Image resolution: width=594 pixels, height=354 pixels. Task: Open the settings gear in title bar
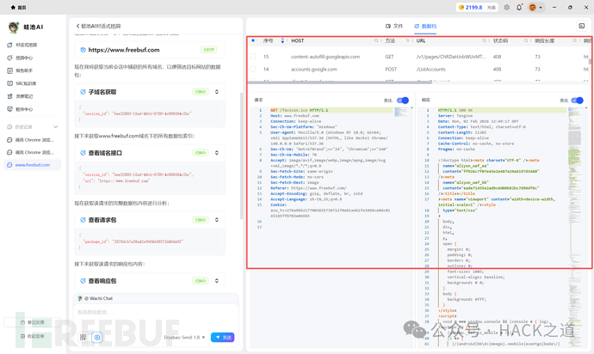pos(507,7)
